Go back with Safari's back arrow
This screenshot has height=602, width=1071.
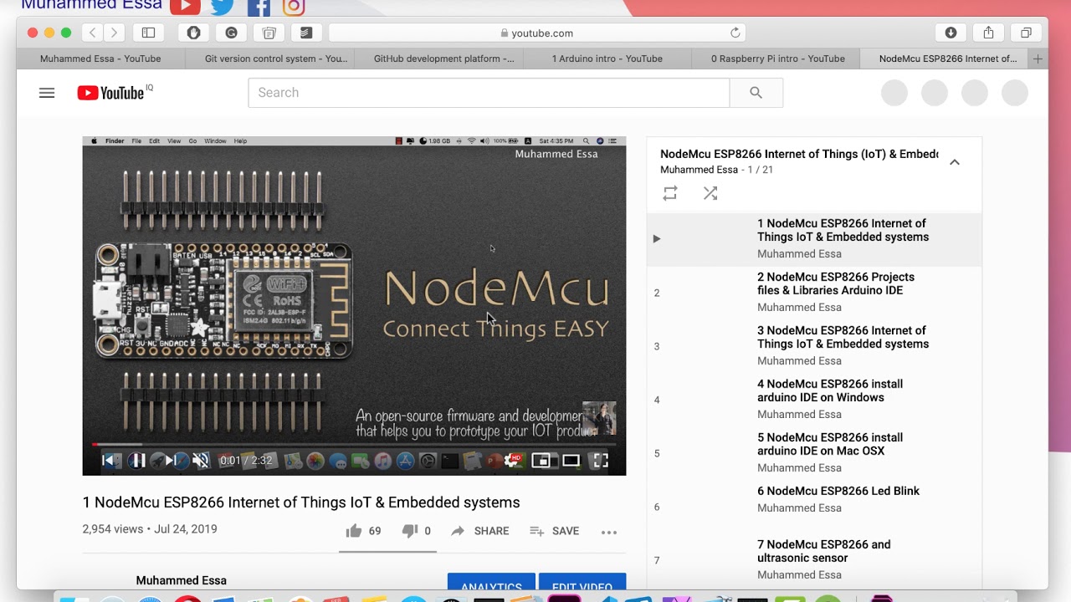tap(92, 33)
